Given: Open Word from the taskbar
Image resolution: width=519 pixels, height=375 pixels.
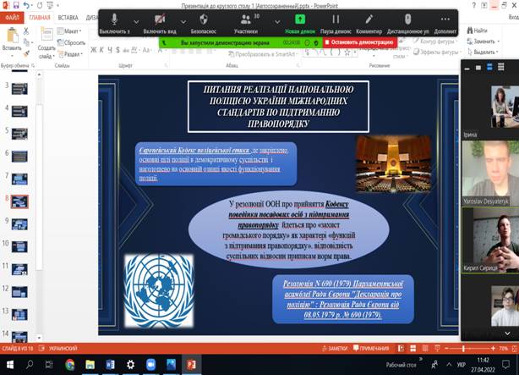Looking at the screenshot, I should 110,365.
